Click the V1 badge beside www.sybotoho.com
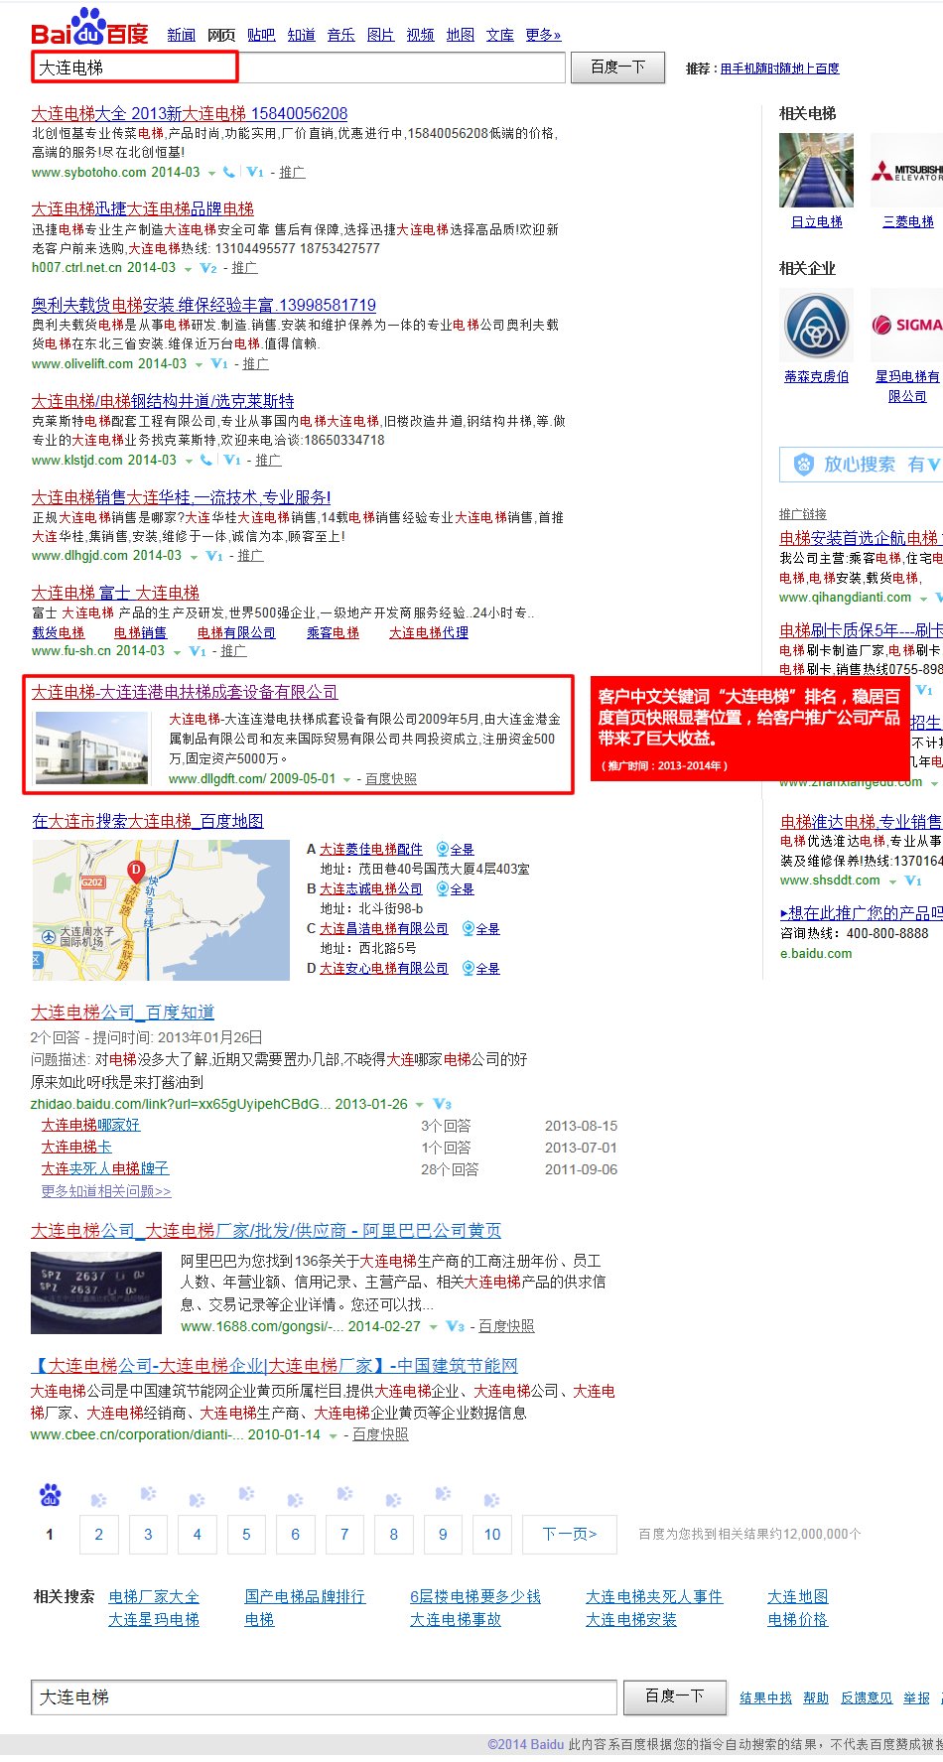Image resolution: width=943 pixels, height=1762 pixels. (x=255, y=172)
